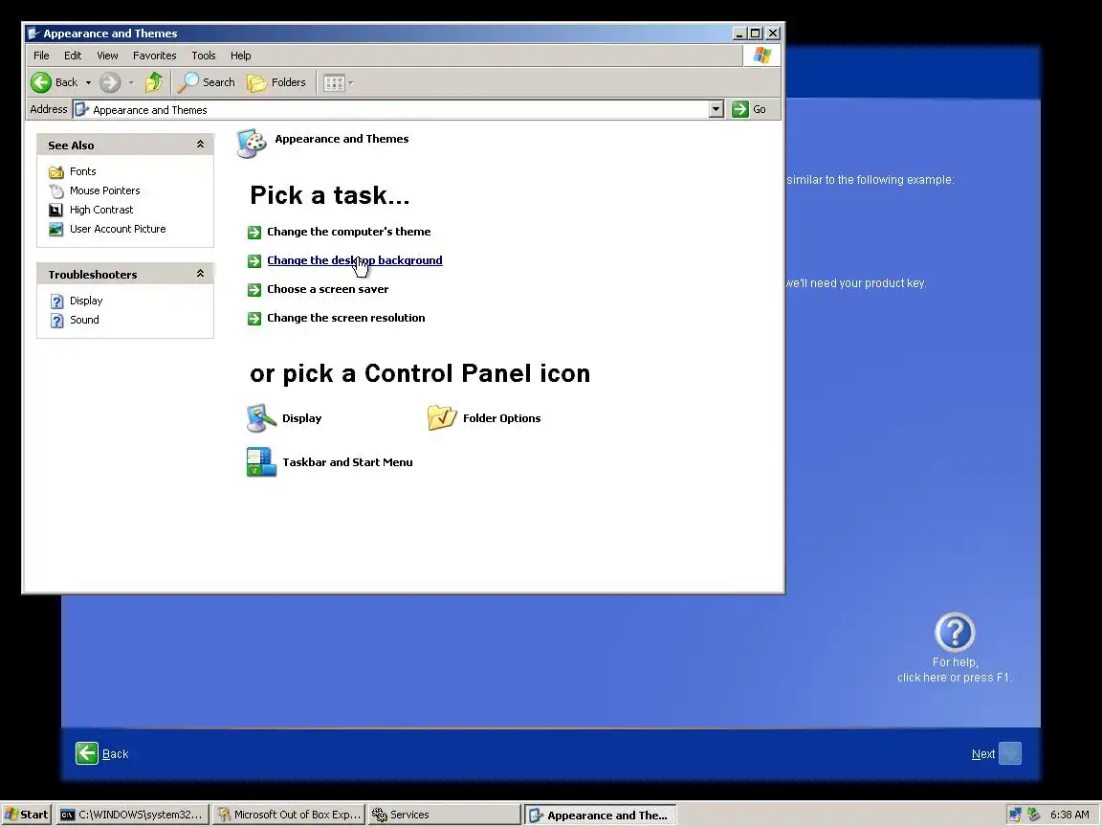This screenshot has height=827, width=1102.
Task: Open the Tools menu
Action: [x=204, y=56]
